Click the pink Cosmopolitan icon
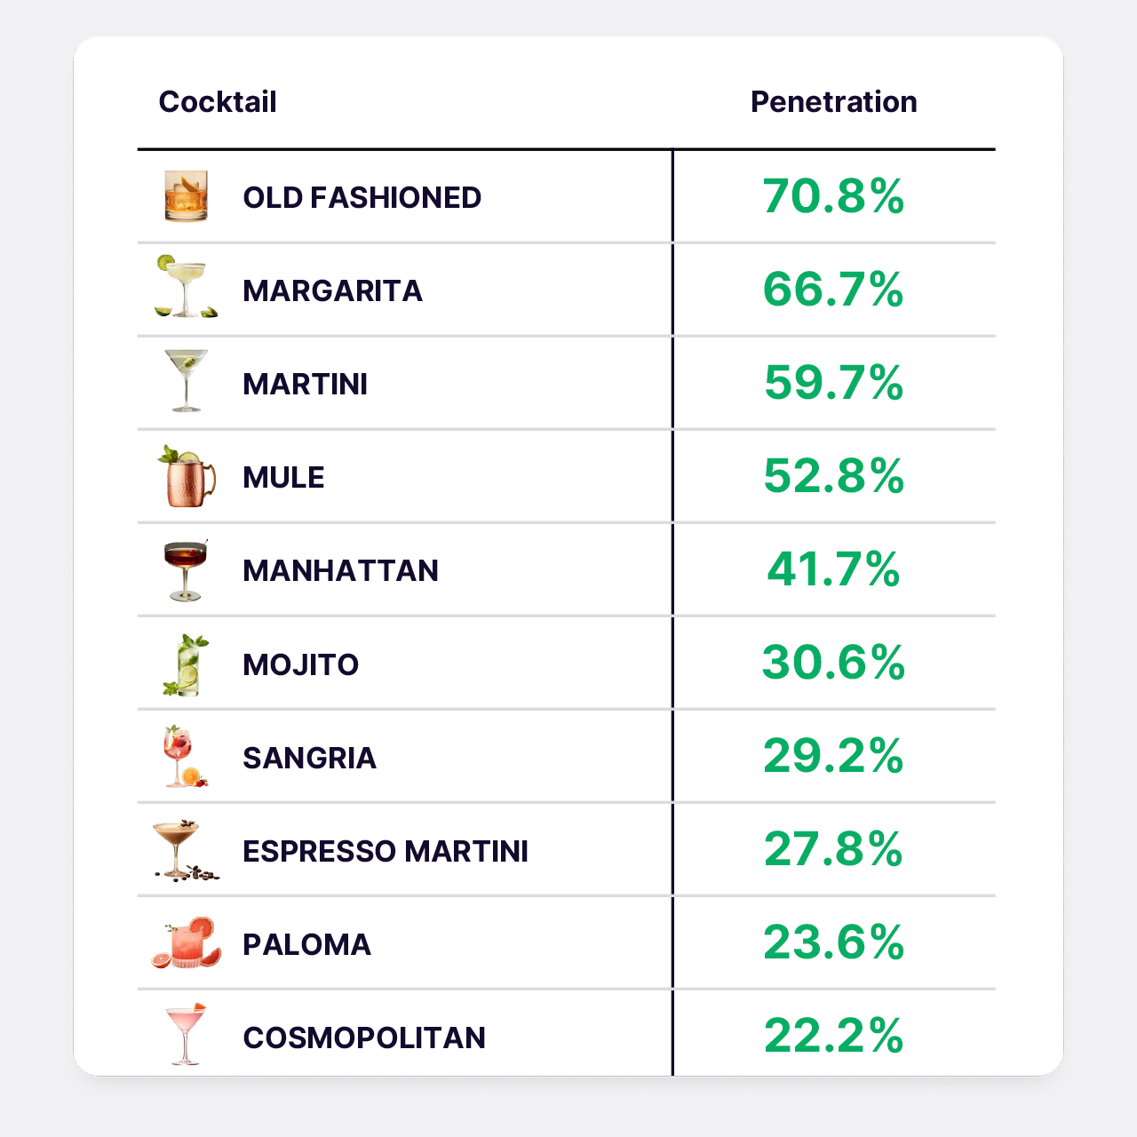This screenshot has width=1137, height=1137. coord(187,1035)
